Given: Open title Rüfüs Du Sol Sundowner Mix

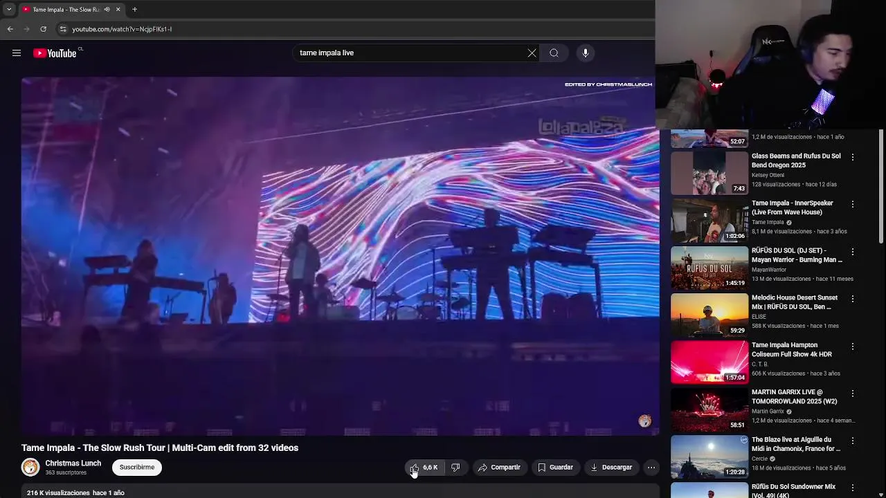Looking at the screenshot, I should (793, 490).
